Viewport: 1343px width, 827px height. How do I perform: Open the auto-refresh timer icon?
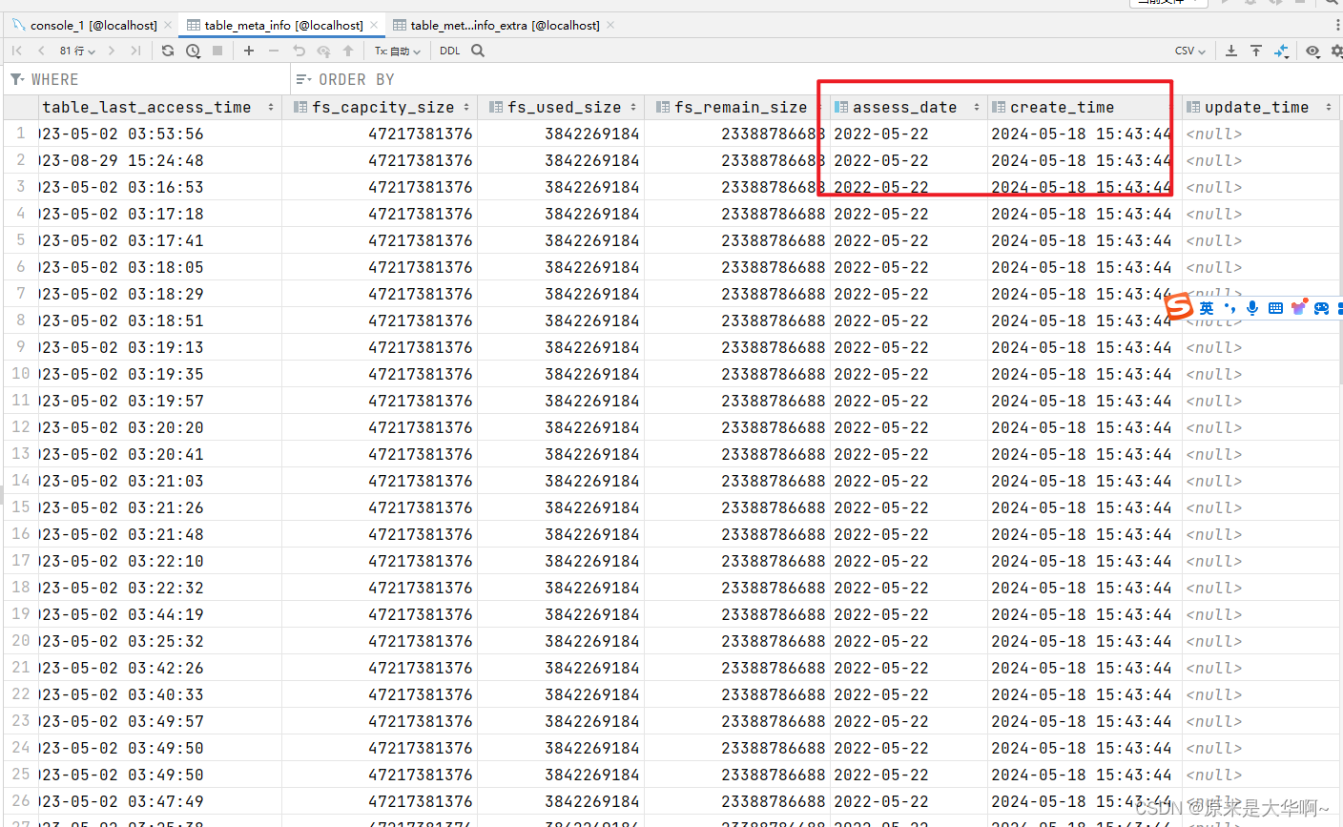(193, 51)
